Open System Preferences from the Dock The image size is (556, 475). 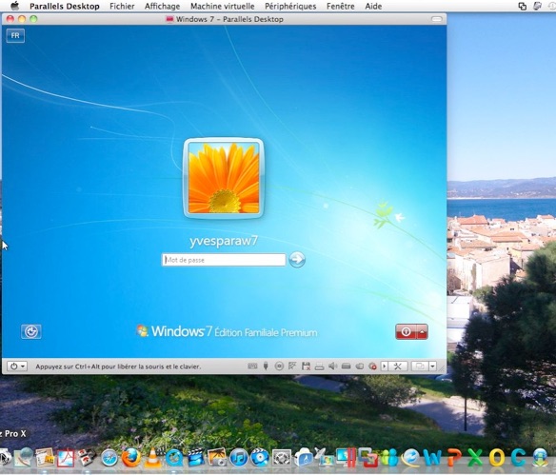282,458
